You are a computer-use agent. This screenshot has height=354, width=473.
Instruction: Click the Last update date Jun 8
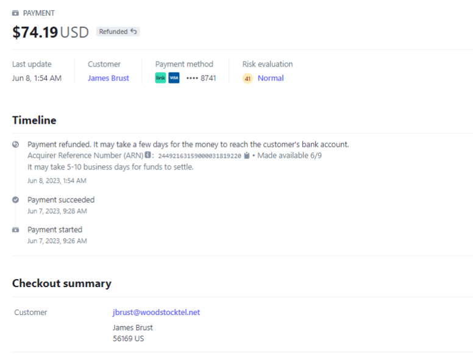pos(37,78)
